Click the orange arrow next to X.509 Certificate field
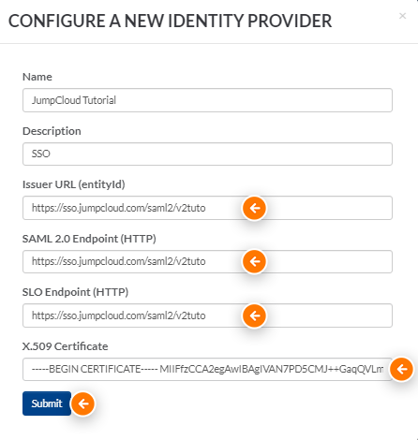 401,370
